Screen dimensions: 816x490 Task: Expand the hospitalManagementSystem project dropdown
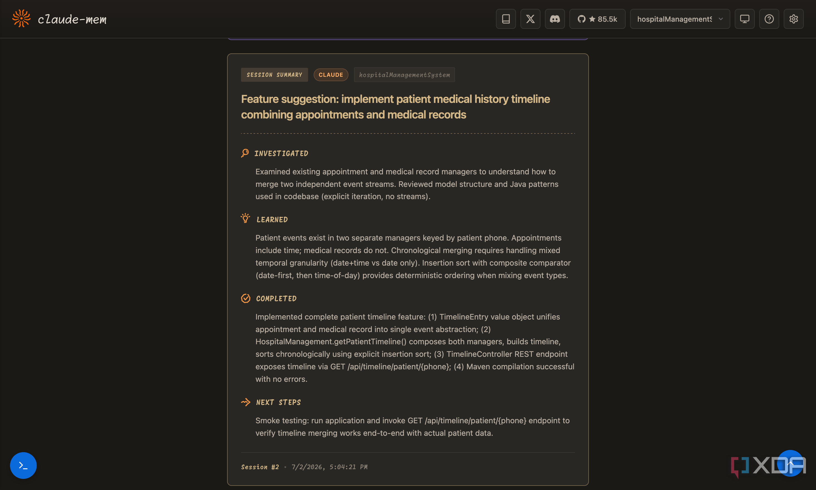680,19
